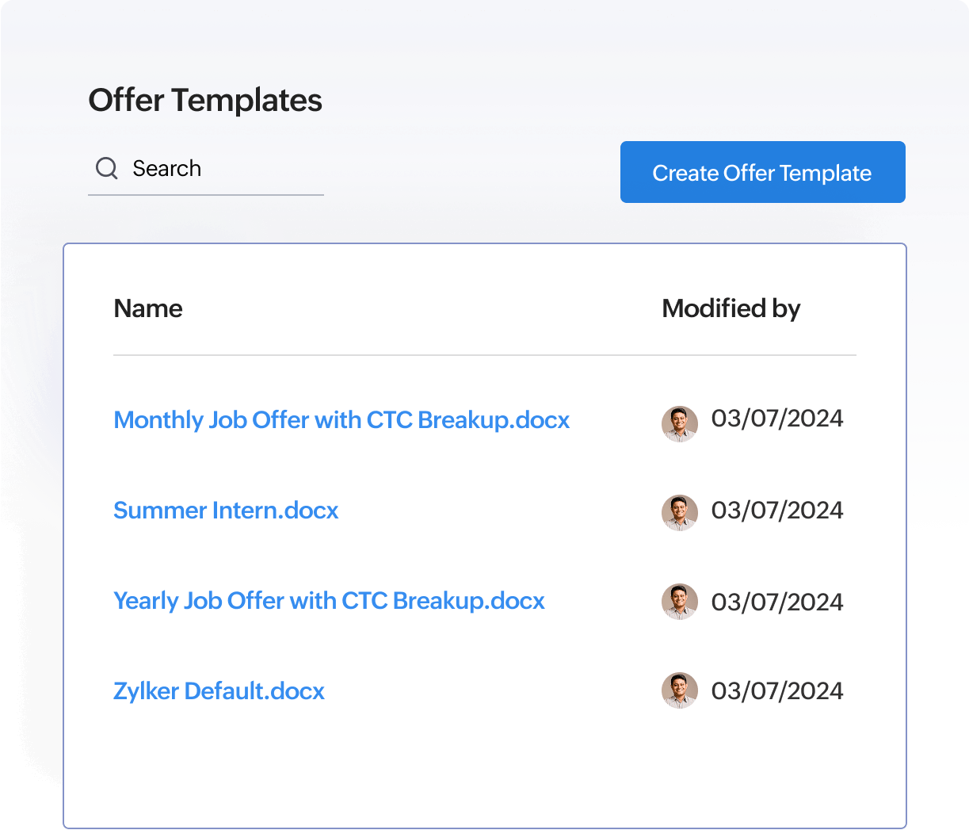
Task: Click the avatar beside Zylker Default.docx
Action: pyautogui.click(x=679, y=690)
